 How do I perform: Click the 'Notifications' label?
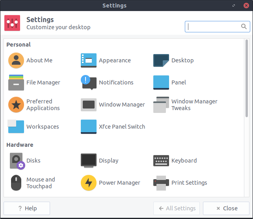[116, 82]
